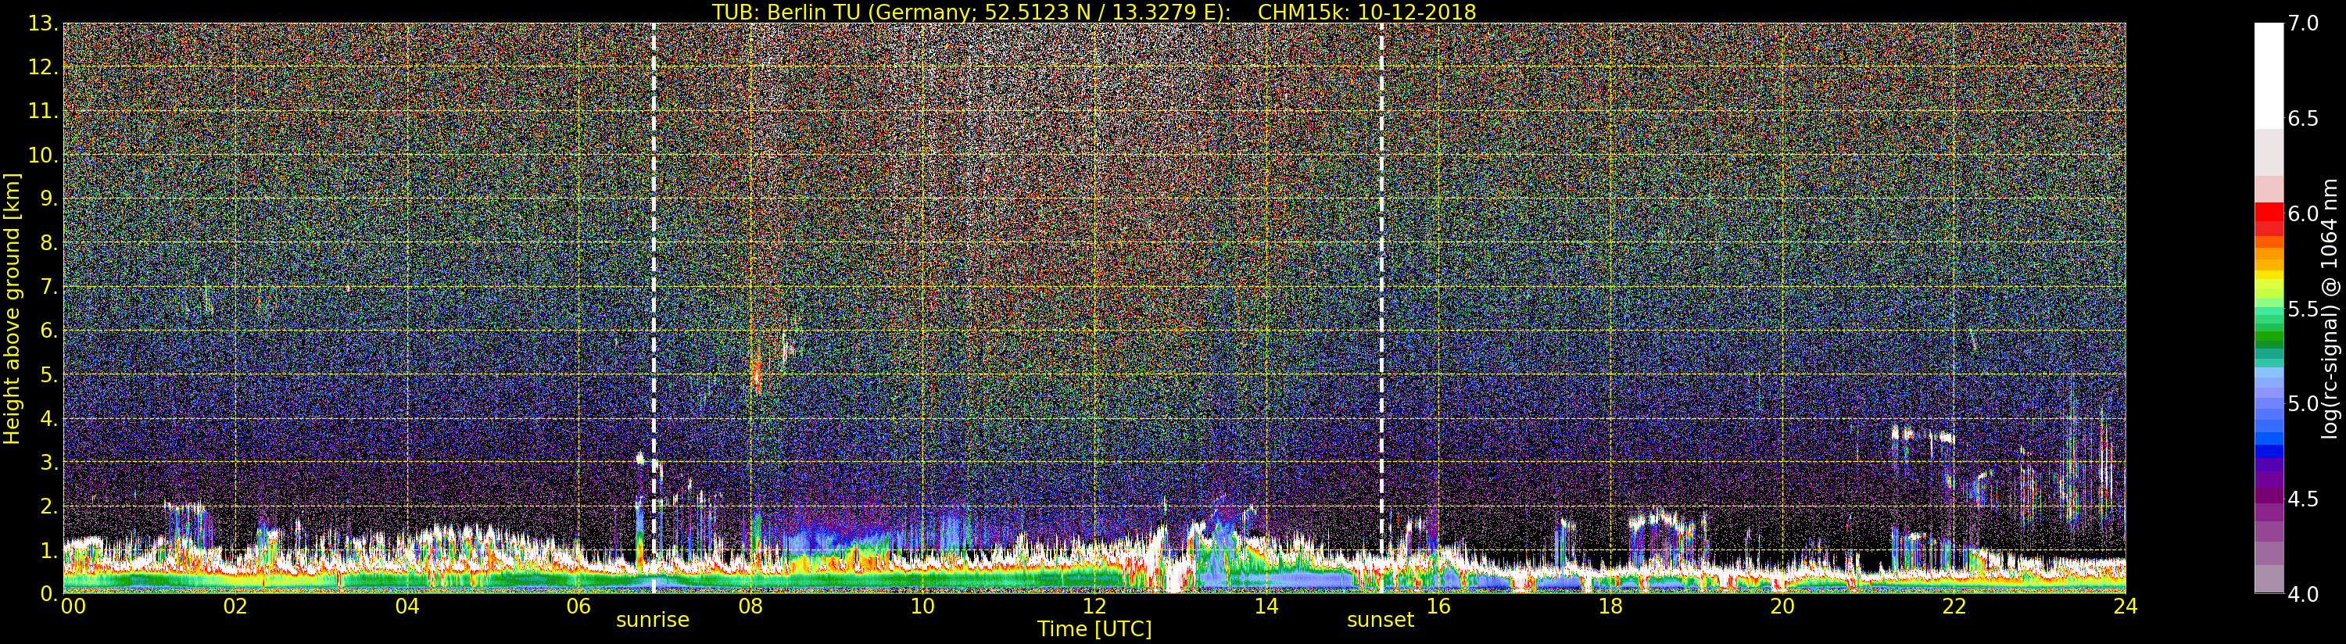Pick the red colorbar band beside 6.0

[x=2268, y=215]
